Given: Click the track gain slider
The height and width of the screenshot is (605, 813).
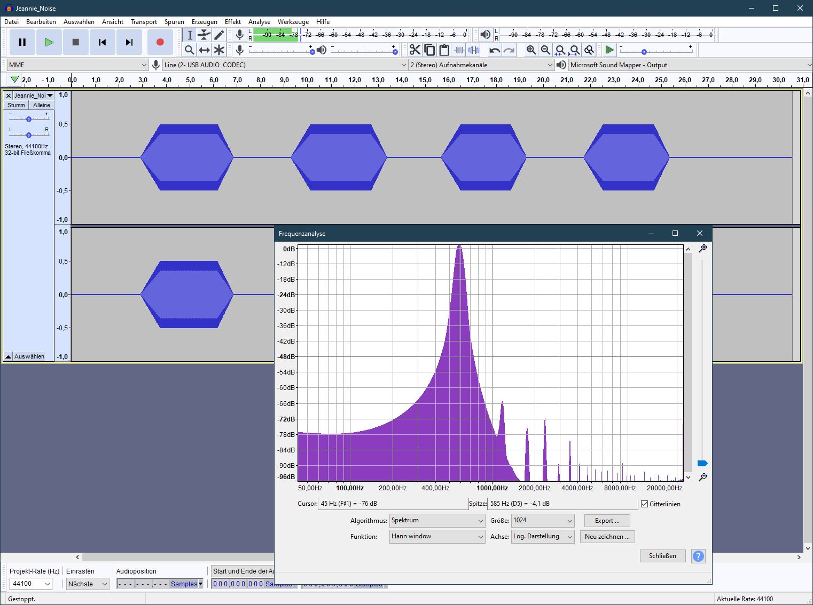Looking at the screenshot, I should pyautogui.click(x=29, y=118).
